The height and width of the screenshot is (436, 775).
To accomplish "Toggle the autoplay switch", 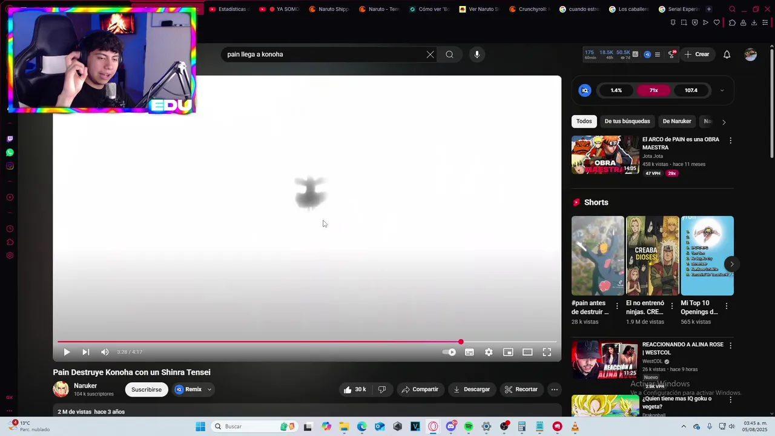I will [x=449, y=352].
